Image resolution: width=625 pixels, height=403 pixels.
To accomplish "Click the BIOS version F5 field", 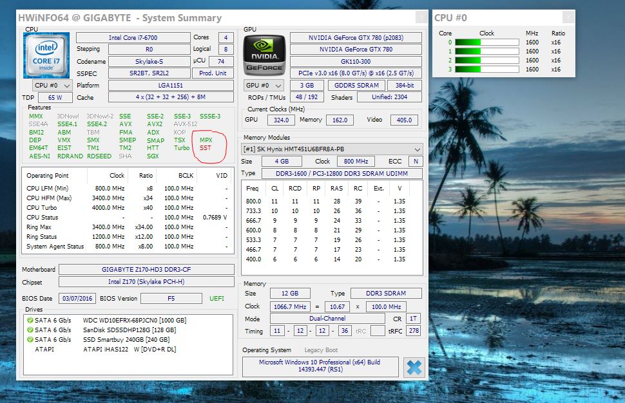I will [171, 298].
